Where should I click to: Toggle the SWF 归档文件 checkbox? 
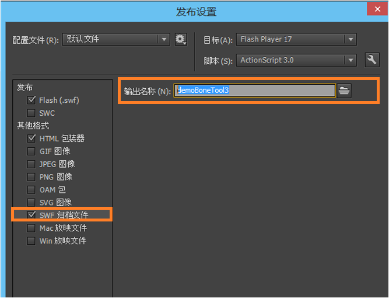[31, 215]
